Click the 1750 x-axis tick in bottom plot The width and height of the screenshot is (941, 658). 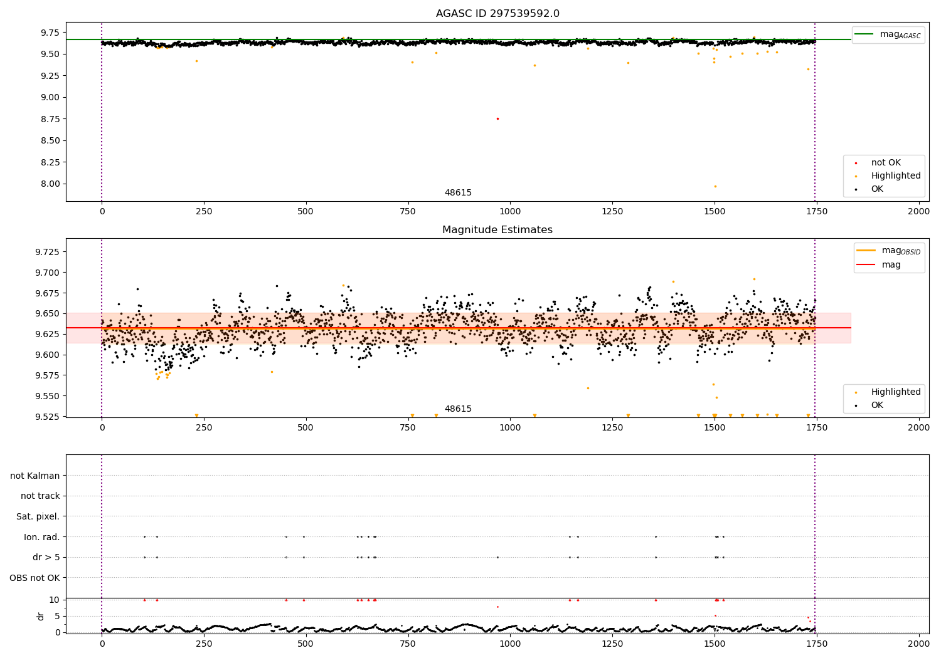click(x=817, y=644)
